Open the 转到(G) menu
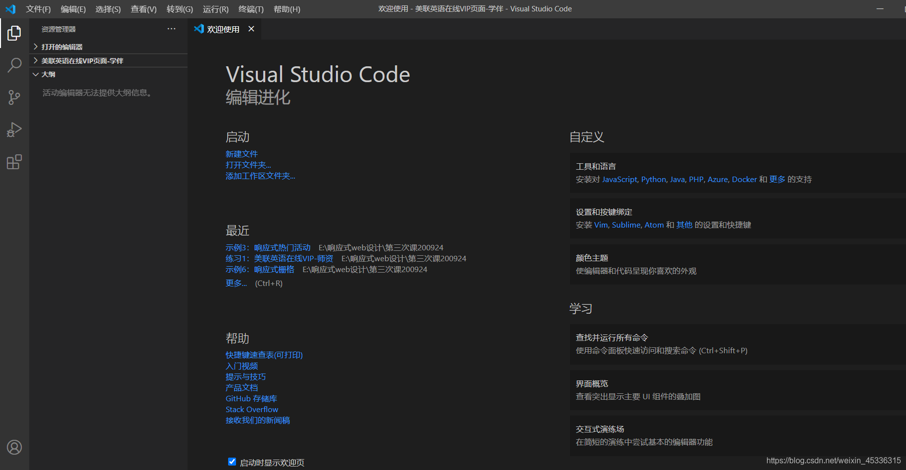This screenshot has height=470, width=906. (180, 9)
